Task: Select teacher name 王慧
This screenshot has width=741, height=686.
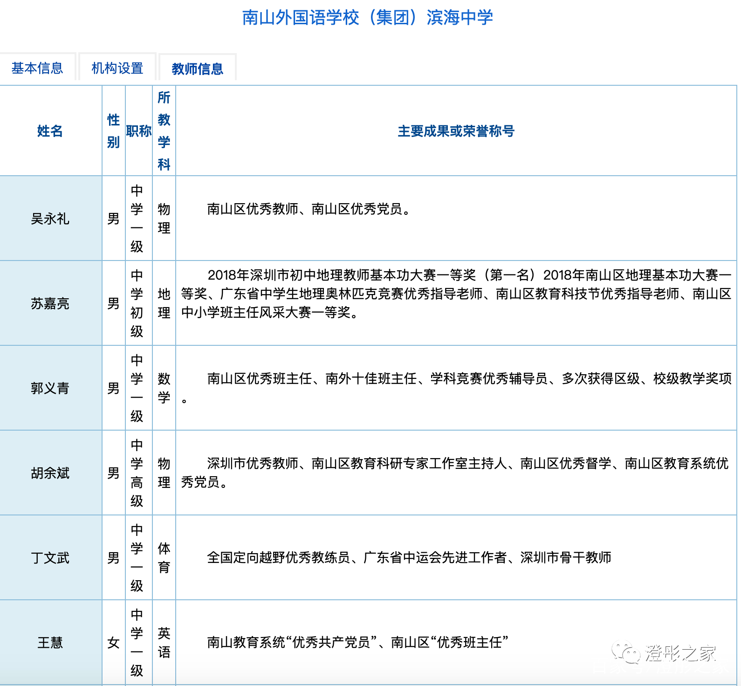Action: [50, 643]
